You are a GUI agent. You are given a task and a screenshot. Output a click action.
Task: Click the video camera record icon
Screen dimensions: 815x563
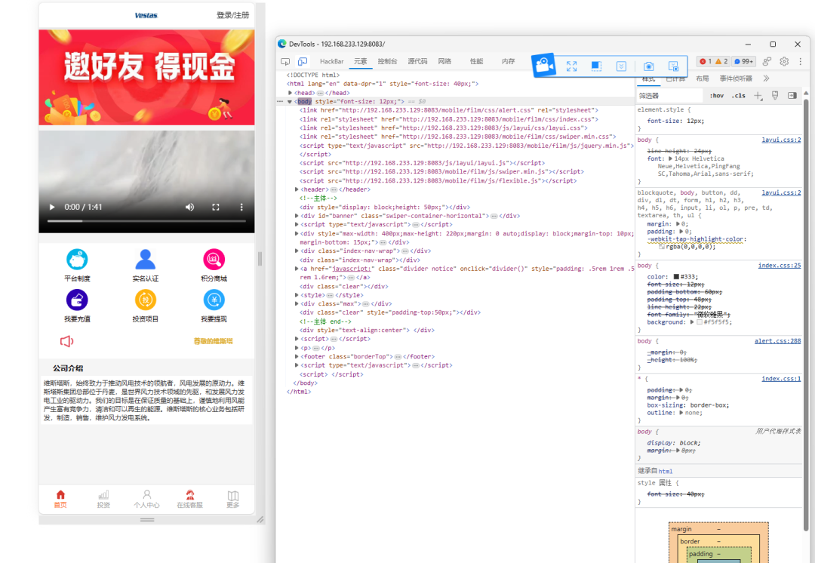[x=543, y=65]
